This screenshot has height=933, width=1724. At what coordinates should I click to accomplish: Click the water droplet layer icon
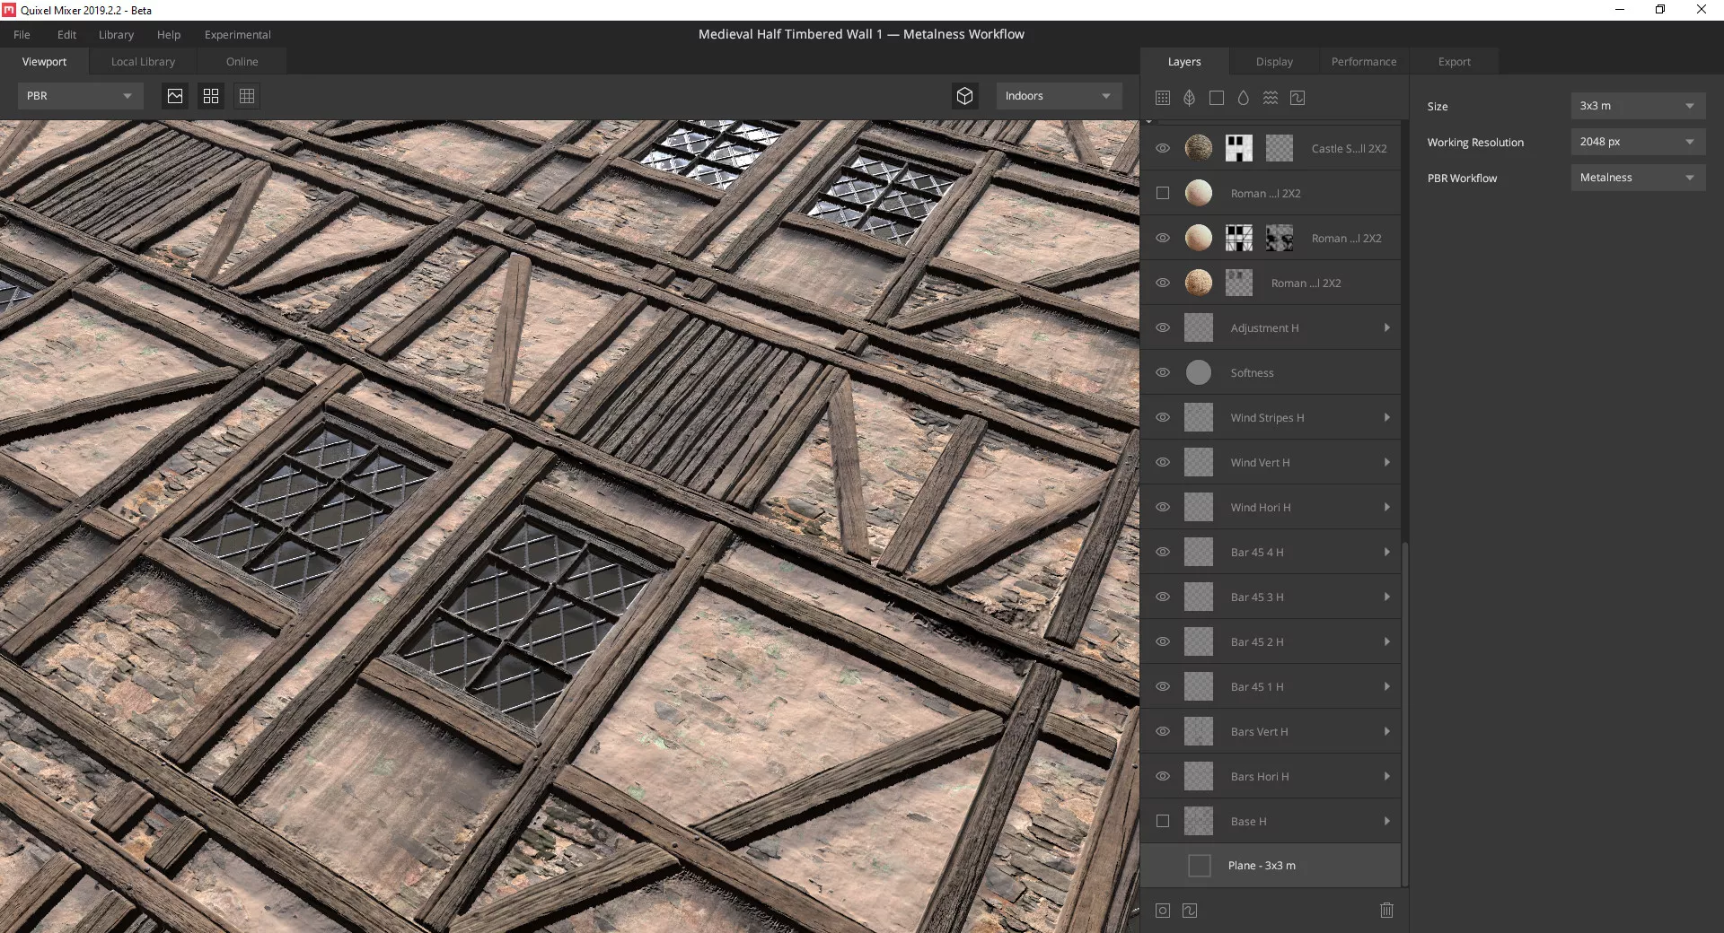pyautogui.click(x=1243, y=98)
